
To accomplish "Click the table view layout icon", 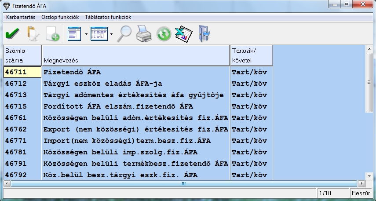I will point(99,33).
